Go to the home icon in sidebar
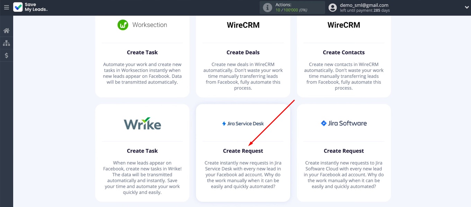This screenshot has height=207, width=471. coord(6,31)
